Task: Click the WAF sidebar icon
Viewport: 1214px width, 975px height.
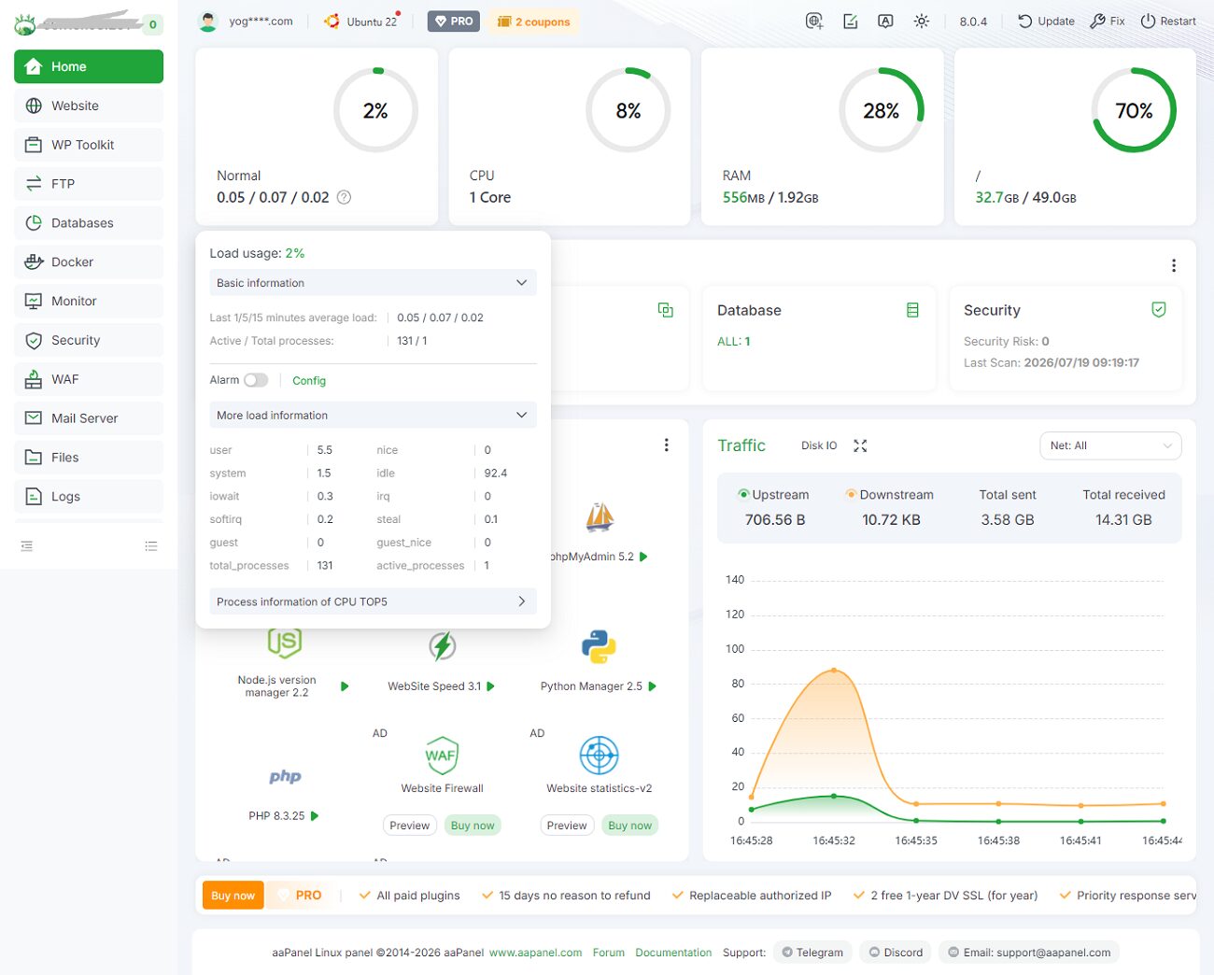Action: pos(34,379)
